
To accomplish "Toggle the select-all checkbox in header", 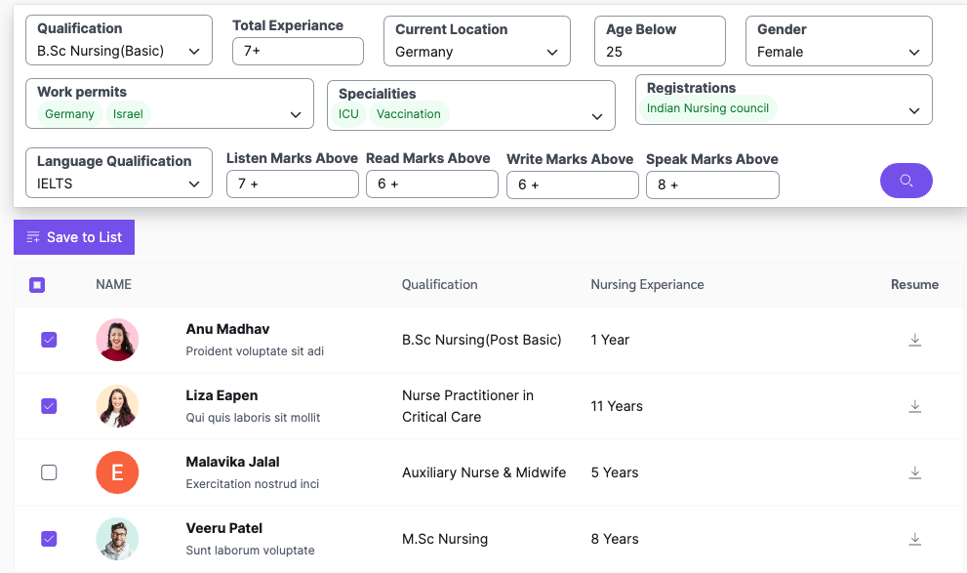I will point(37,284).
